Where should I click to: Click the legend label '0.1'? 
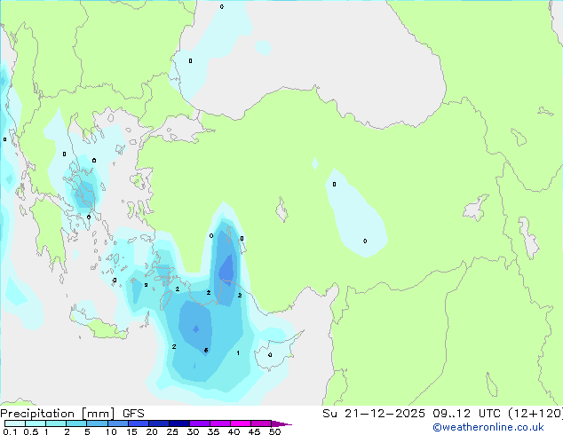coord(10,431)
